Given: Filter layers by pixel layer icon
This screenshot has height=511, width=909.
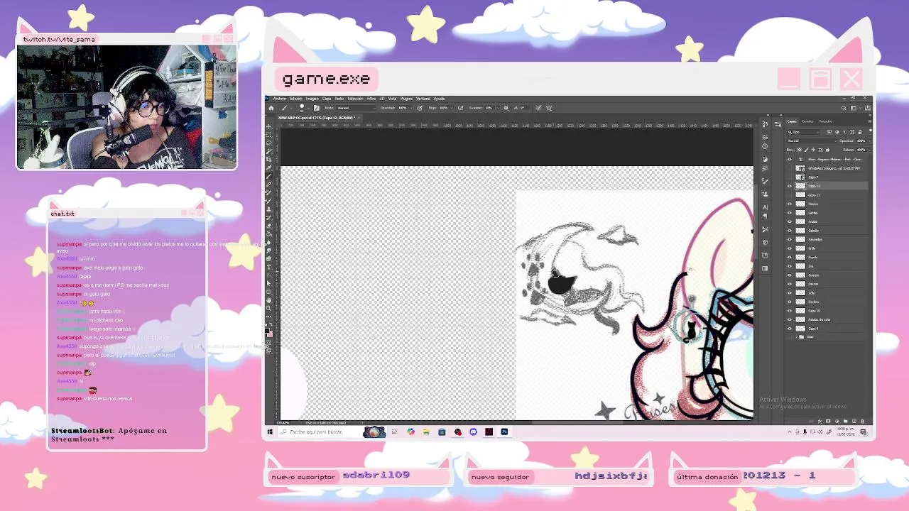Looking at the screenshot, I should [829, 132].
